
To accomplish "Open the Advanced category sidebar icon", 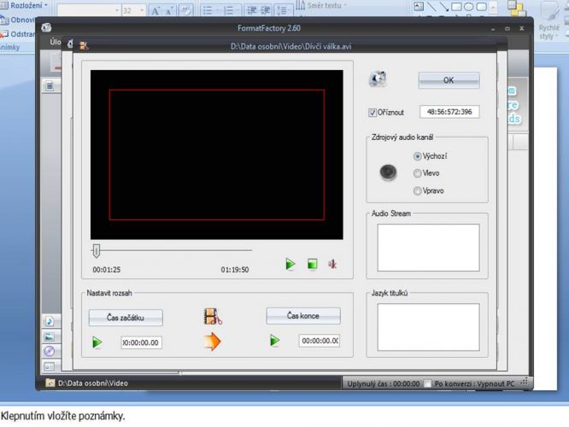I will [50, 366].
